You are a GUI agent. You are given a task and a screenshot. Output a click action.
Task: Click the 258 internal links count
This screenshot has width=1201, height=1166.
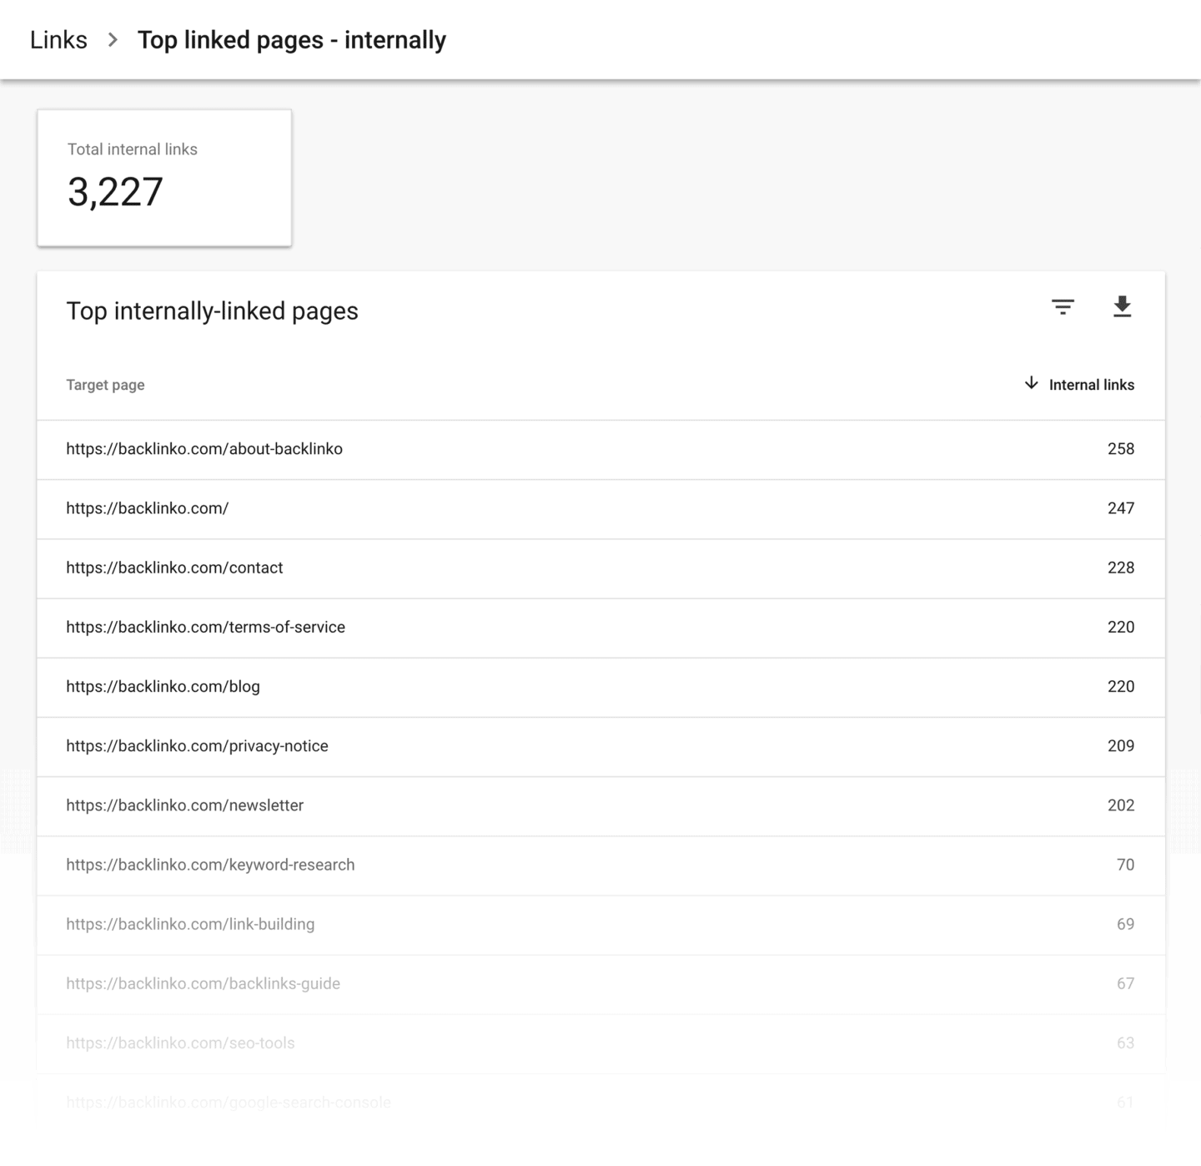(x=1120, y=449)
